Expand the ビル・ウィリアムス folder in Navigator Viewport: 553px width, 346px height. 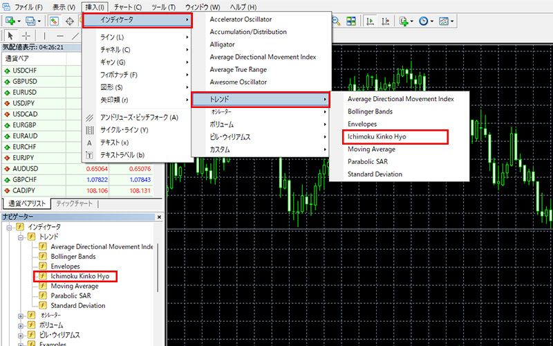coord(21,335)
